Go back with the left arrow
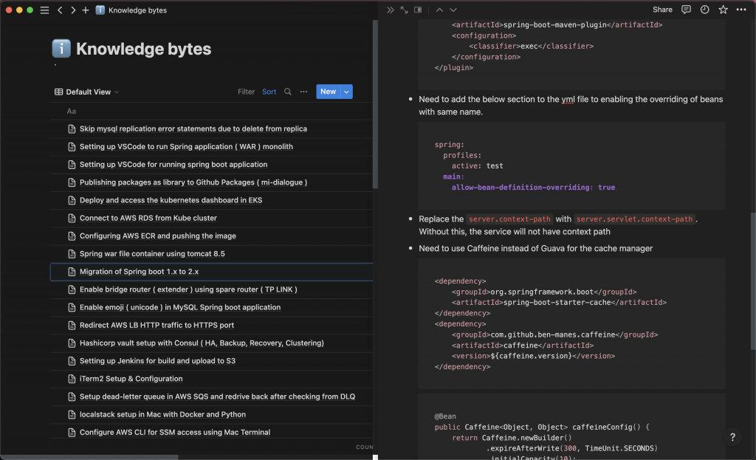The image size is (756, 460). tap(60, 10)
